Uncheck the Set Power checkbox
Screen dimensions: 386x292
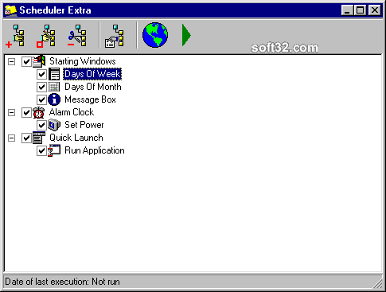(x=41, y=125)
